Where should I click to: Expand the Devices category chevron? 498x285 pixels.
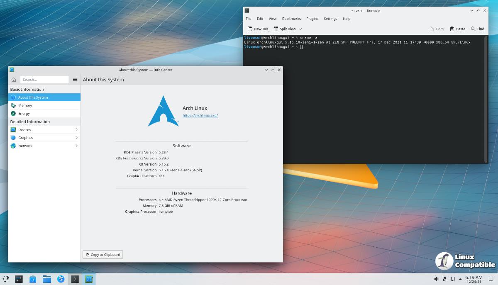click(76, 130)
